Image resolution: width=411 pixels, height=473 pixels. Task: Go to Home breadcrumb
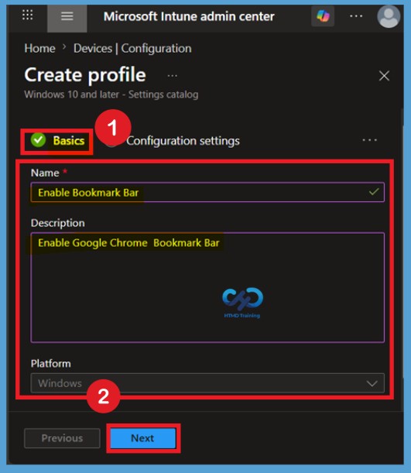[39, 48]
